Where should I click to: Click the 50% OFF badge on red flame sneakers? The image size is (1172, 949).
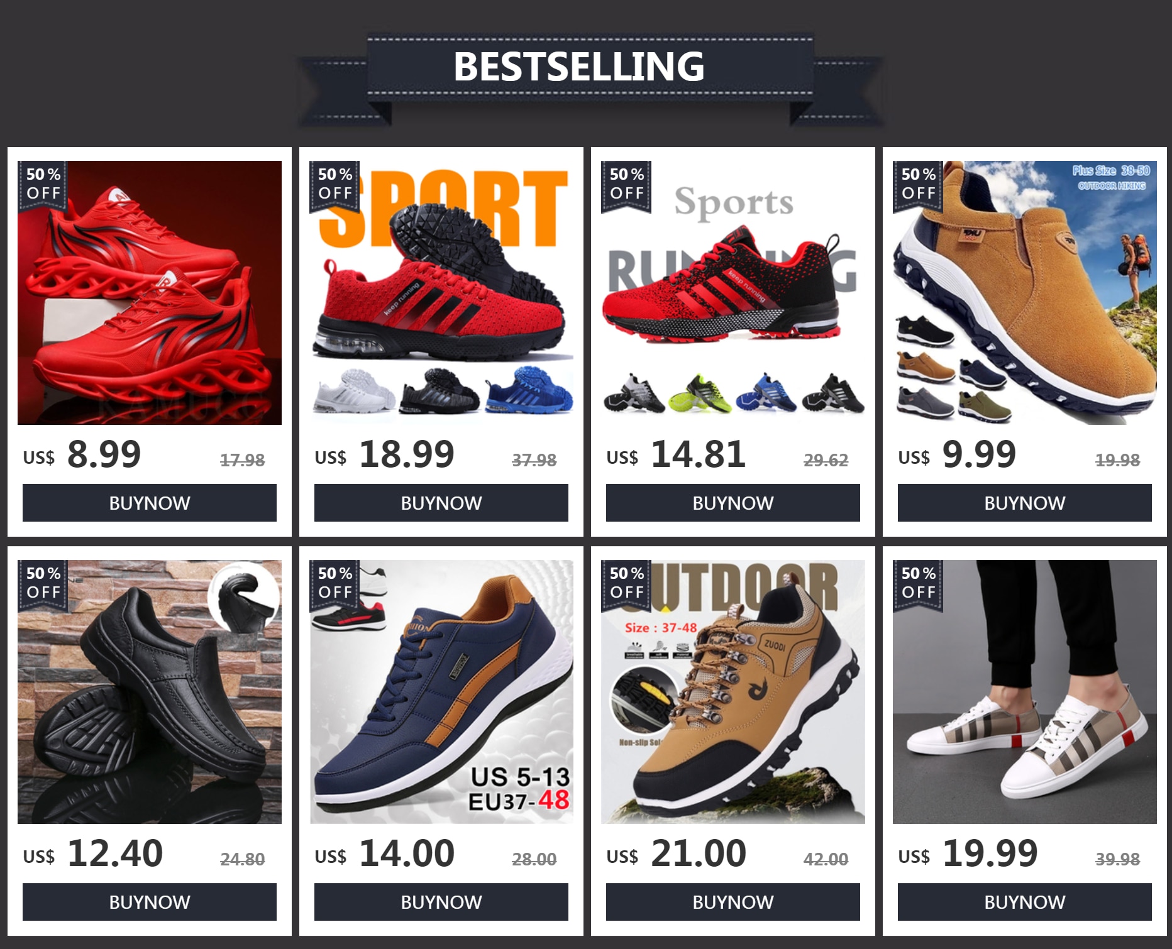pyautogui.click(x=43, y=185)
